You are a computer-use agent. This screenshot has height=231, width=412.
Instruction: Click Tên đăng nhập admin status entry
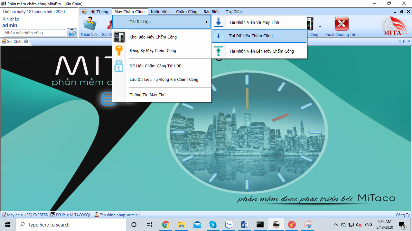tap(116, 215)
